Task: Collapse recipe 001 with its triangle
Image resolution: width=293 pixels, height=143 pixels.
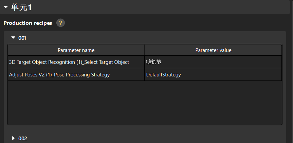Action: pos(13,38)
